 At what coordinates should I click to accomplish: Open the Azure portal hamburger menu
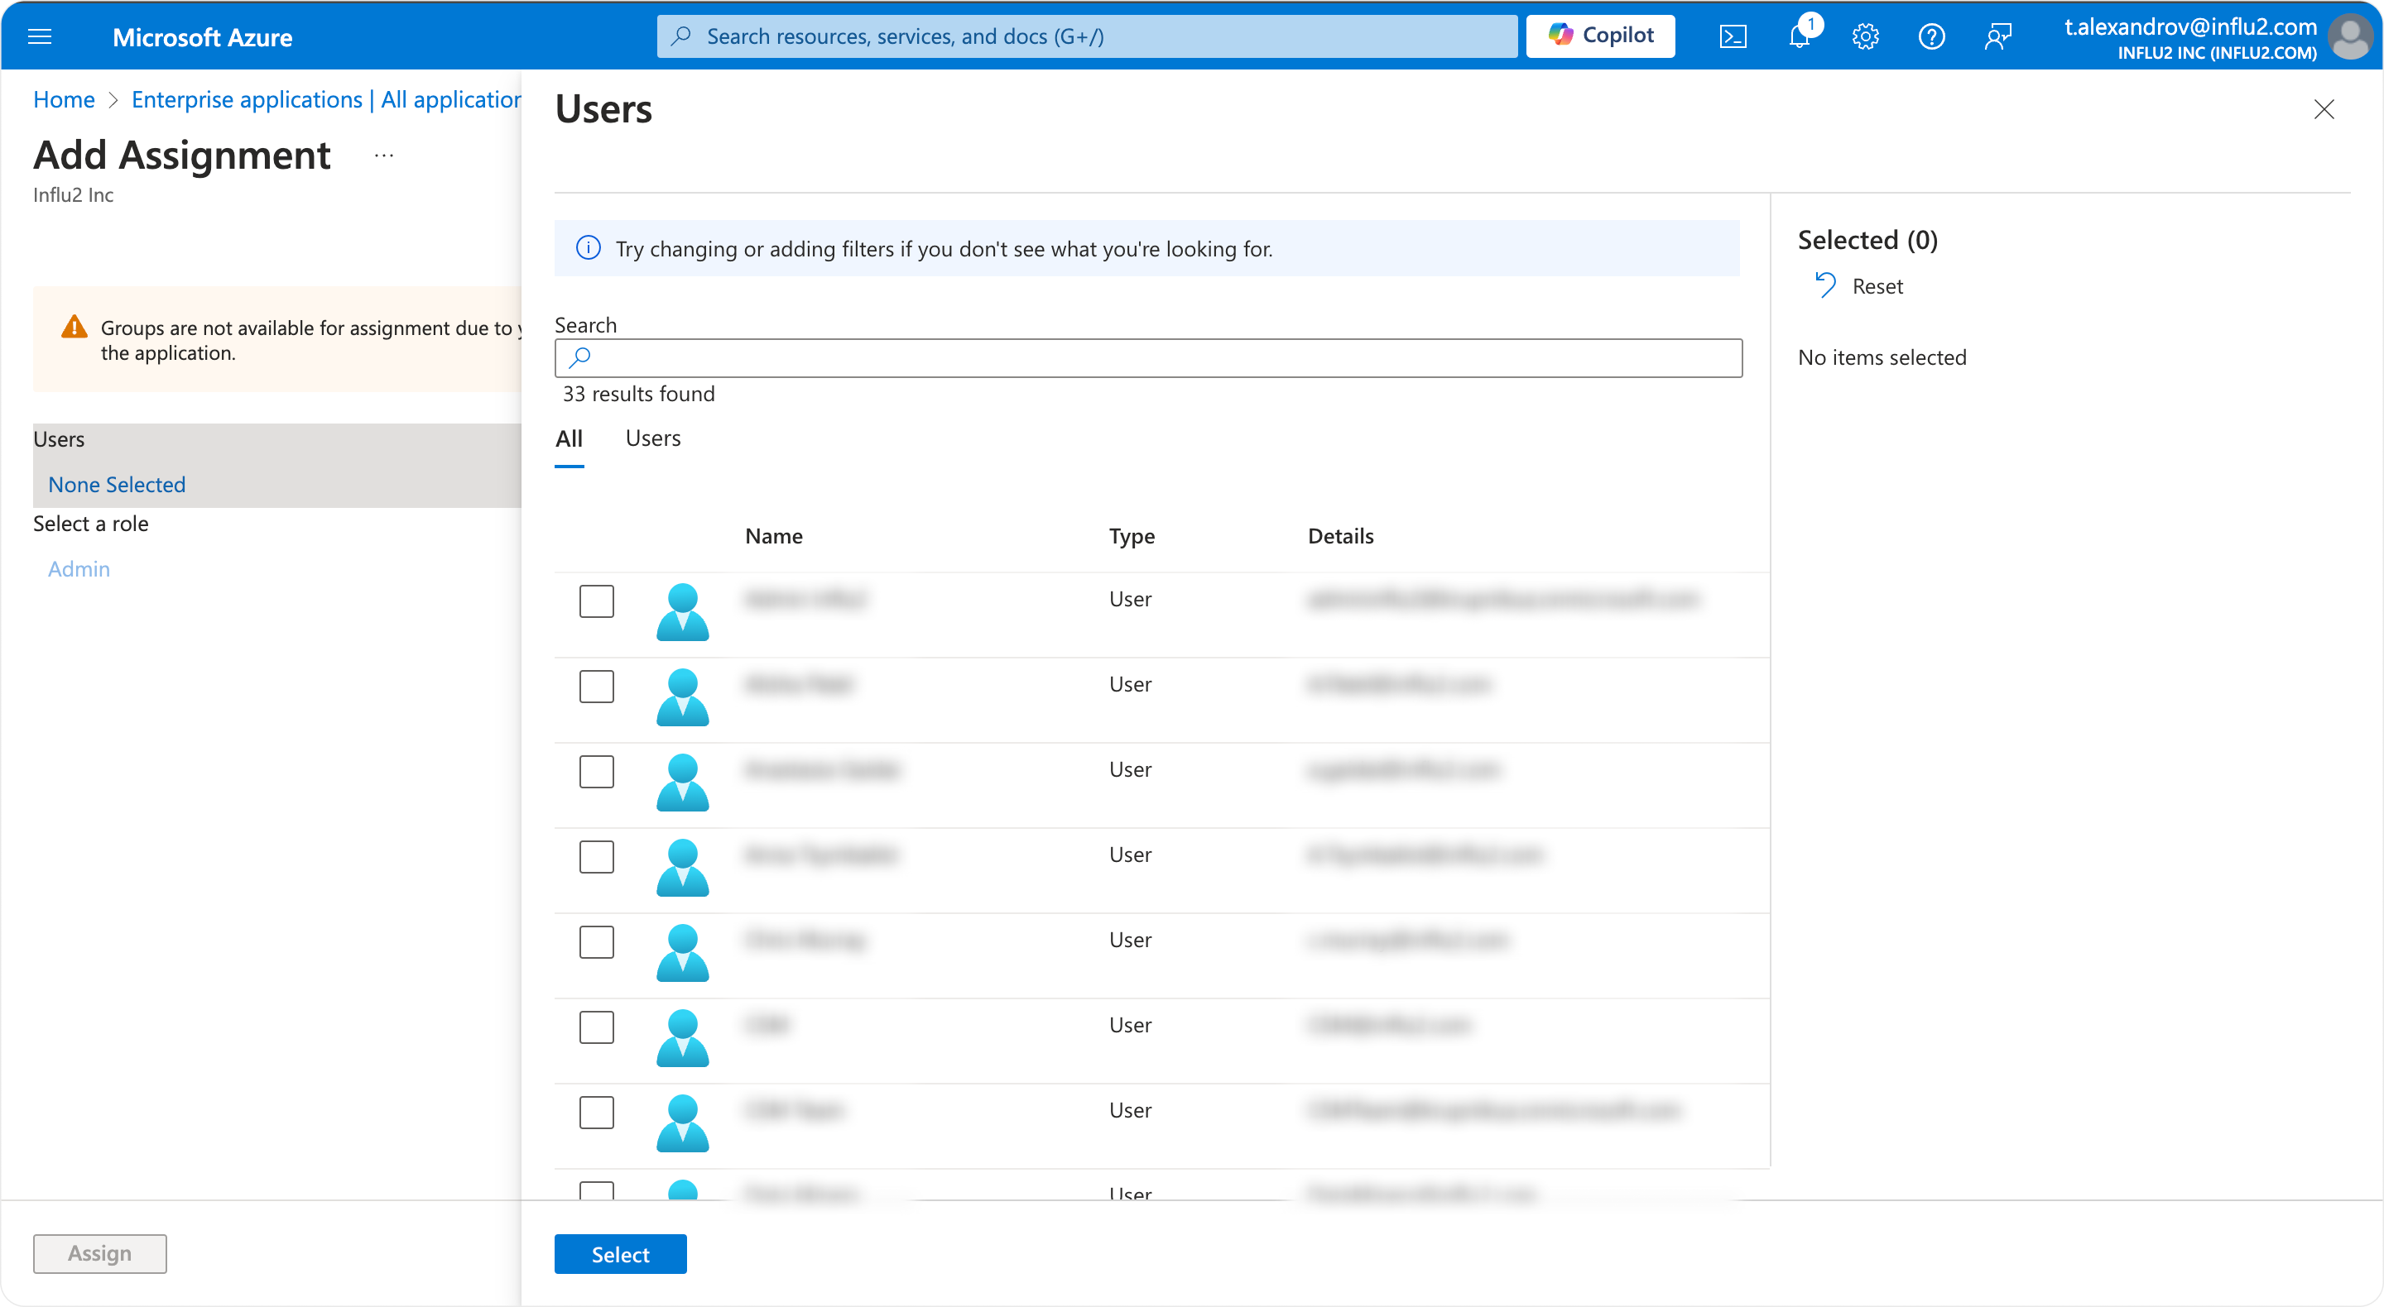40,36
